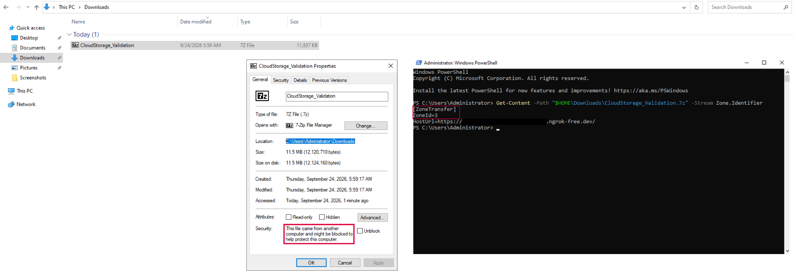The image size is (794, 271).
Task: Click the pin icon next to Desktop
Action: [59, 38]
